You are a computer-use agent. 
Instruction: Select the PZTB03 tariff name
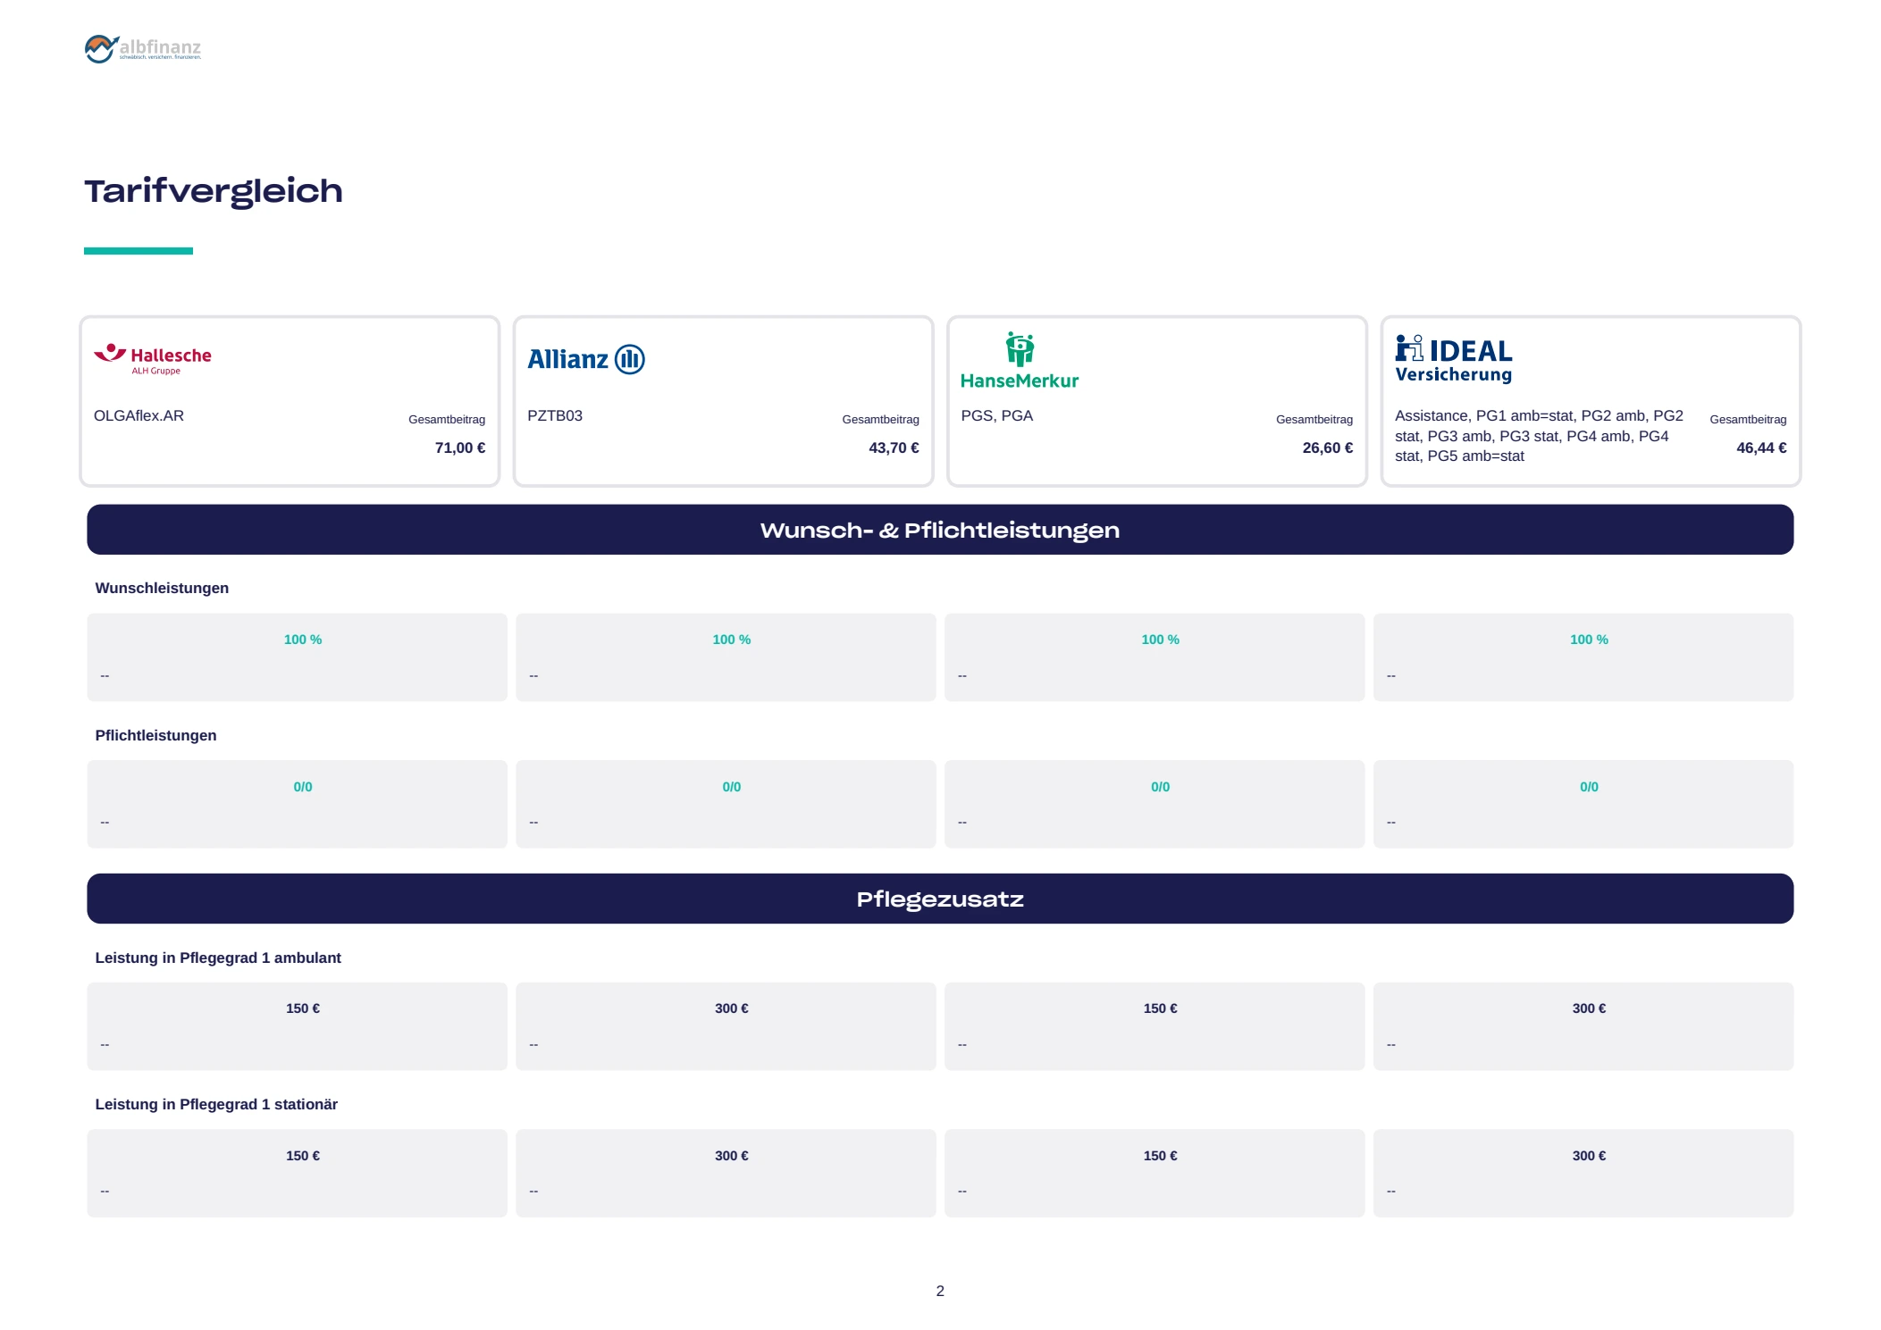555,415
